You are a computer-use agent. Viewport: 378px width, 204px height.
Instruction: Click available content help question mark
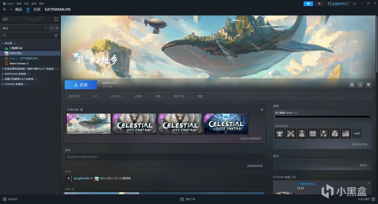pos(82,110)
